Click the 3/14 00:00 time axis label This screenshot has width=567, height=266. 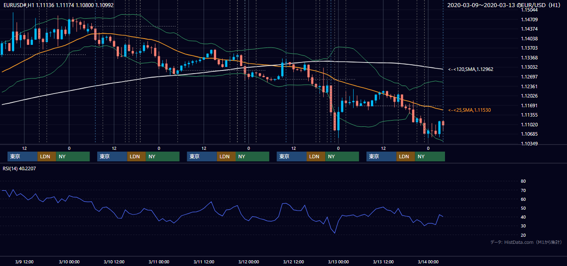click(428, 262)
